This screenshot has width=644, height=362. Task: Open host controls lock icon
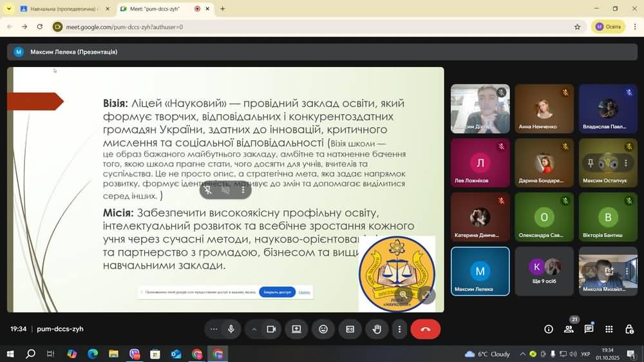629,329
